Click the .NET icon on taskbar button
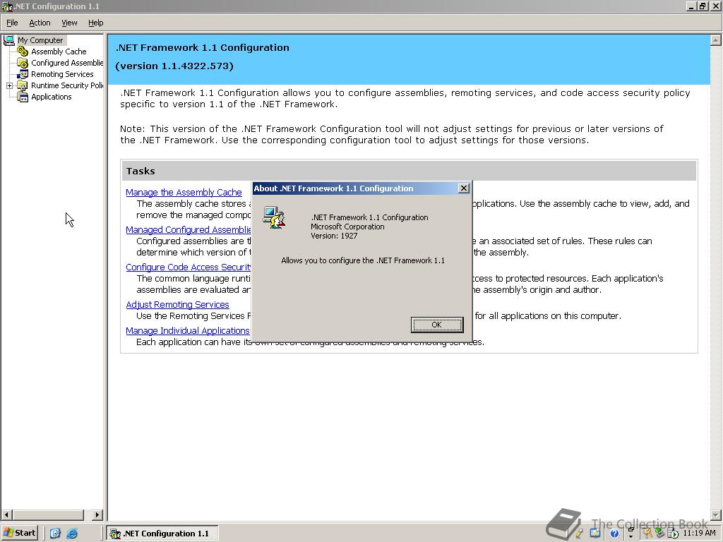 [x=115, y=534]
